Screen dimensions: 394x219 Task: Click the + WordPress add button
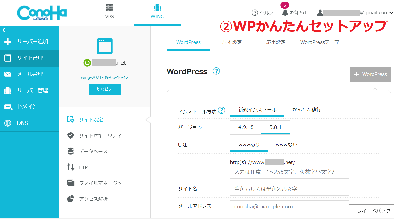tap(370, 74)
